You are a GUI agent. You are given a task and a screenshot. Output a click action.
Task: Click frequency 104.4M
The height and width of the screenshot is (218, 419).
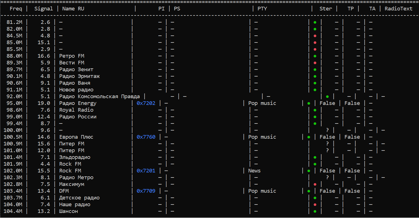tap(13, 211)
